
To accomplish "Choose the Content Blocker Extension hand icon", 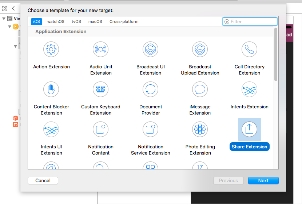I will pos(51,89).
